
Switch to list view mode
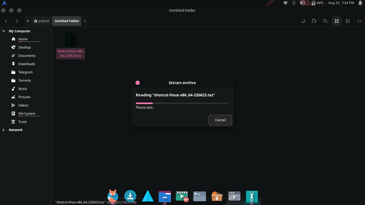[348, 21]
